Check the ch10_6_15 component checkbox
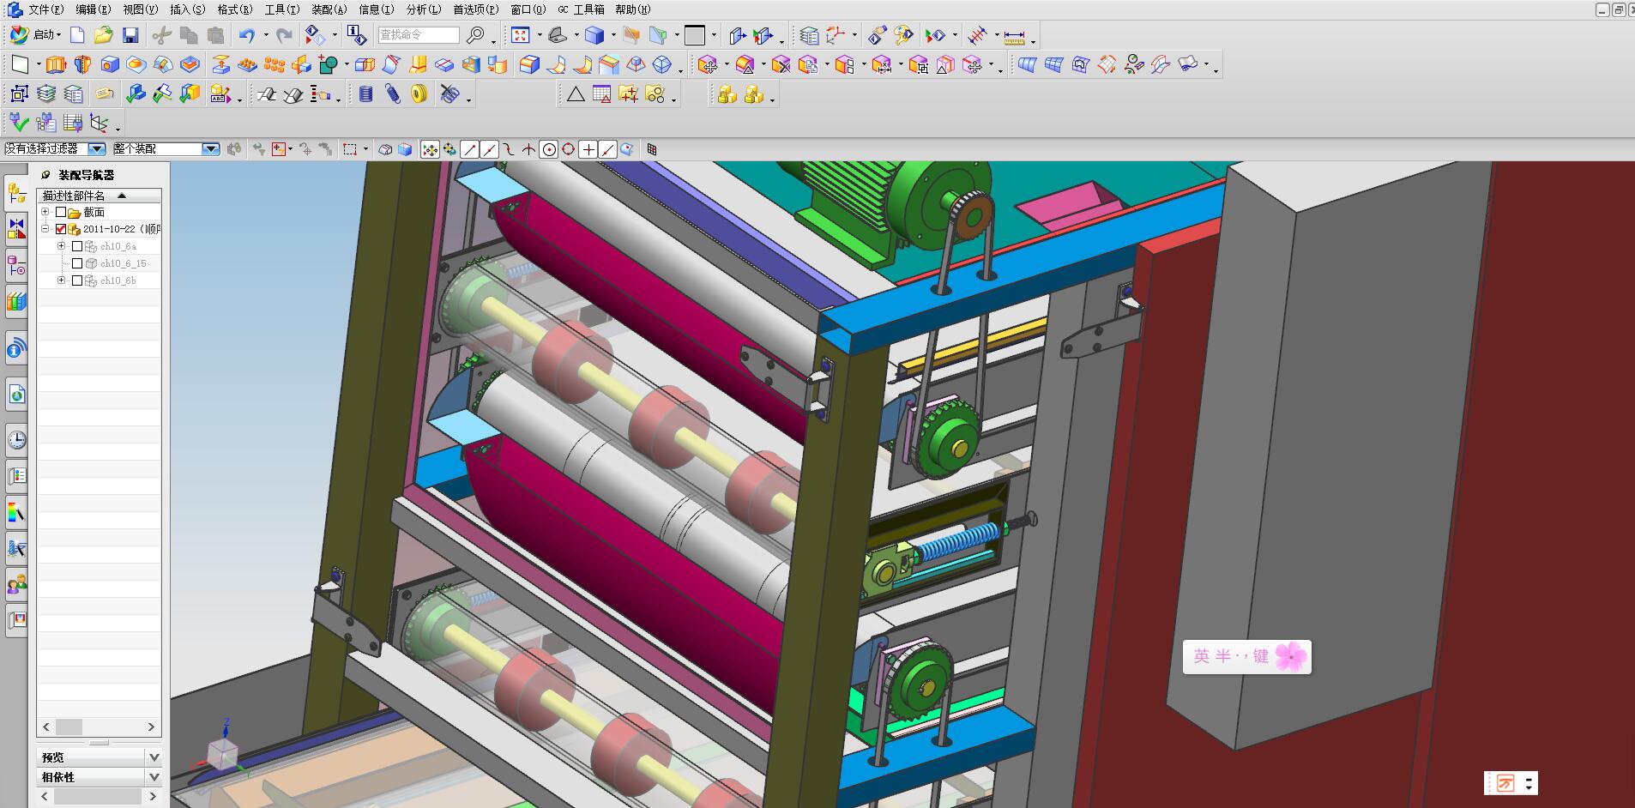 pos(77,263)
